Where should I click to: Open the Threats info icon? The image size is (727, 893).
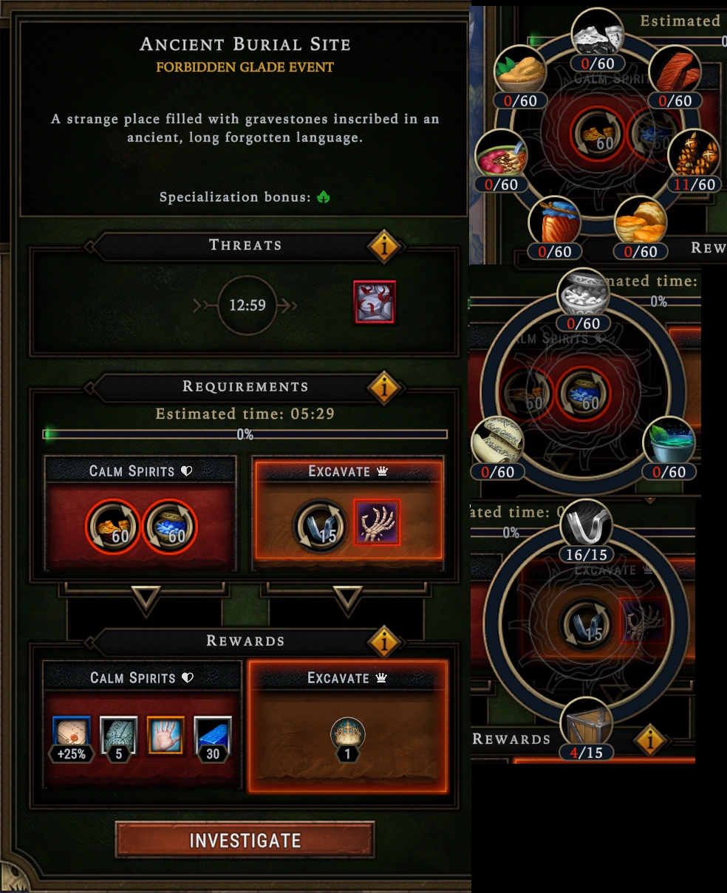click(x=384, y=247)
